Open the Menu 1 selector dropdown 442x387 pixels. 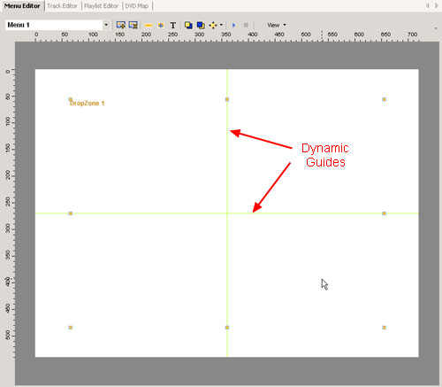(x=106, y=25)
